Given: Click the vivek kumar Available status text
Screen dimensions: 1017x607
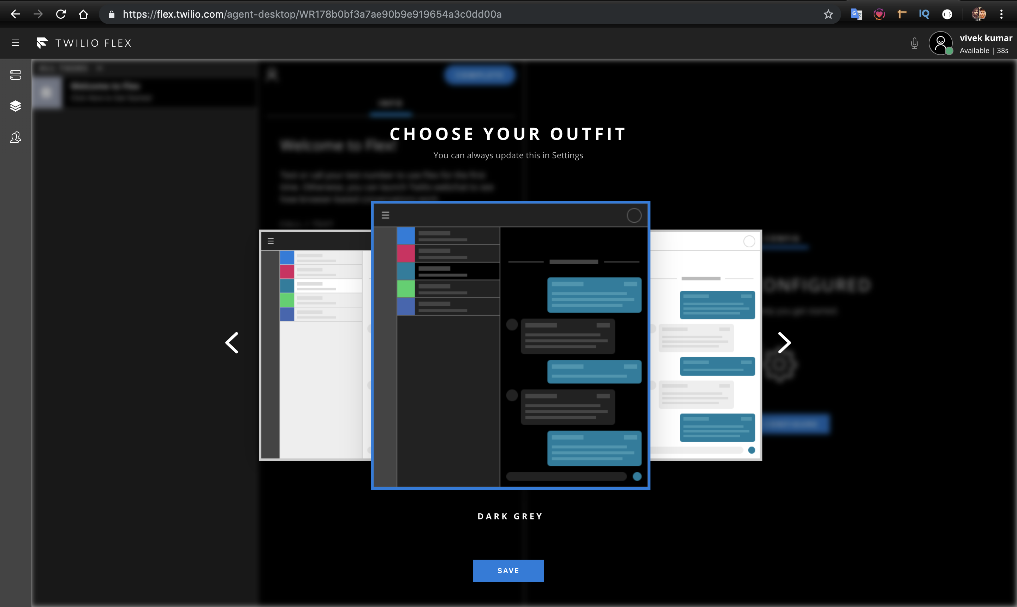Looking at the screenshot, I should click(x=984, y=50).
